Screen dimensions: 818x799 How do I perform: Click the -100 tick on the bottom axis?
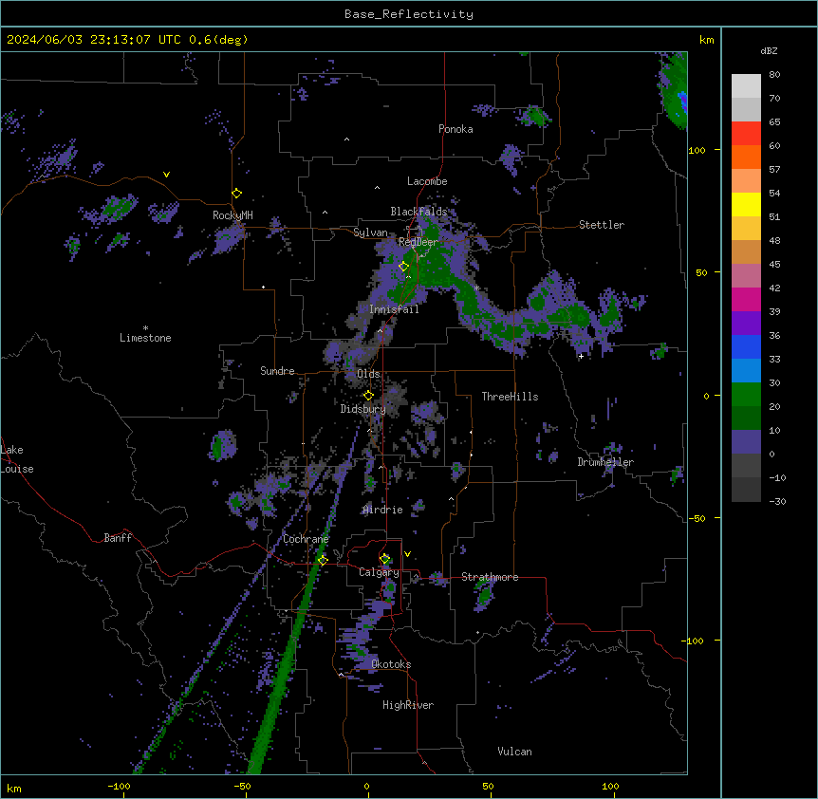(x=119, y=786)
